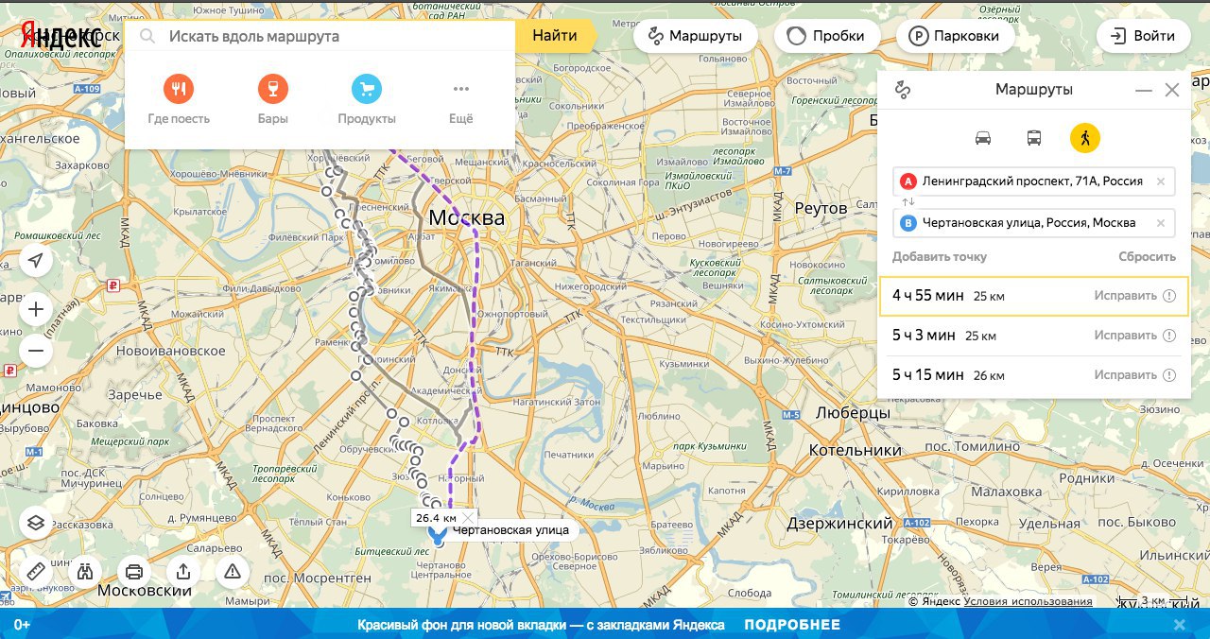The height and width of the screenshot is (639, 1210).
Task: Select the 5 ч 15 мин route
Action: point(1033,375)
